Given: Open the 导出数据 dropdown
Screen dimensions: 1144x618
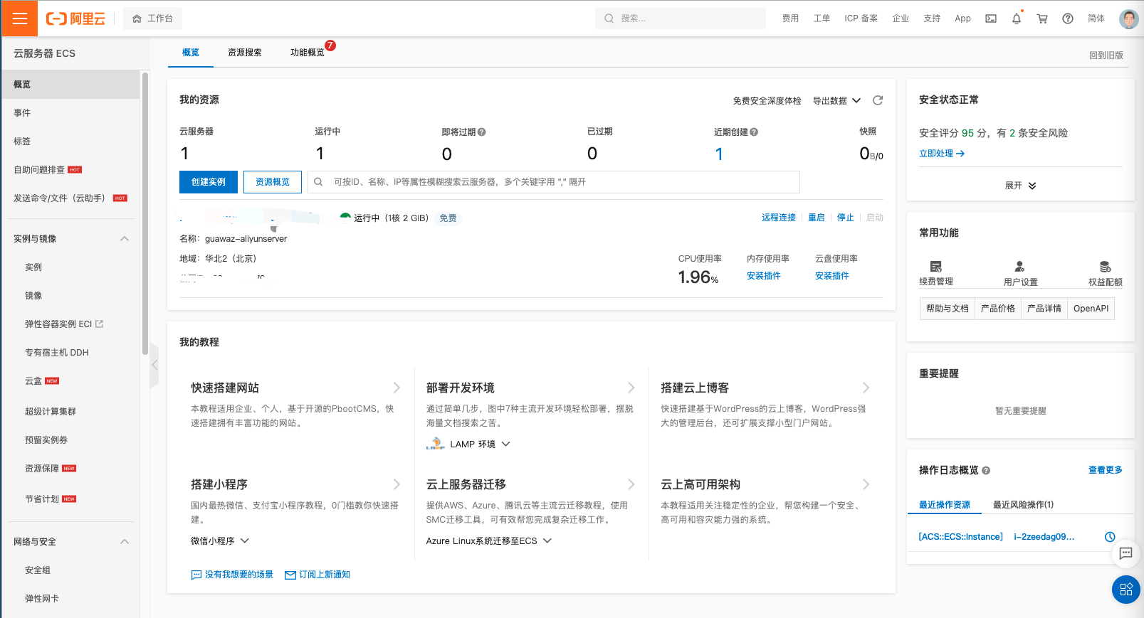Looking at the screenshot, I should pos(837,101).
